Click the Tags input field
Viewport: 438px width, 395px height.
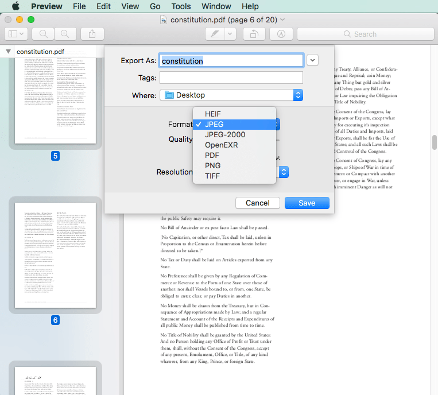pos(231,78)
